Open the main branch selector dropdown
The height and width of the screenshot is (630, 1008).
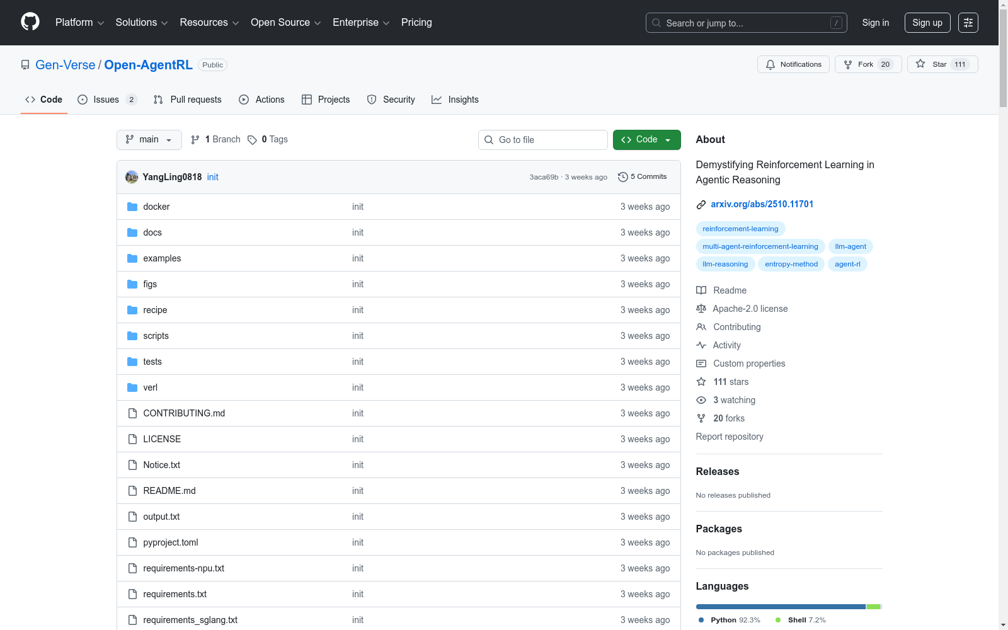(x=149, y=140)
